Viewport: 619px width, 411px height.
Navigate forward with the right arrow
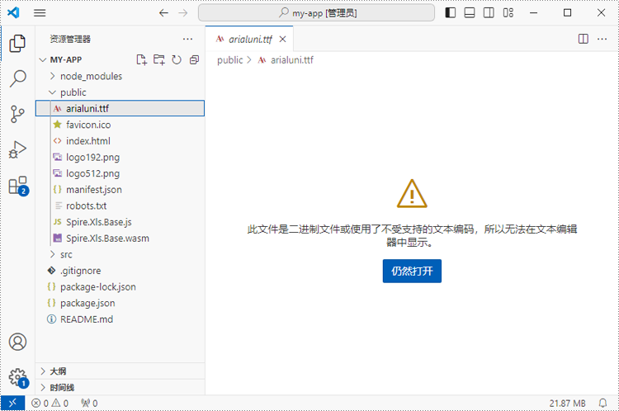tap(182, 13)
